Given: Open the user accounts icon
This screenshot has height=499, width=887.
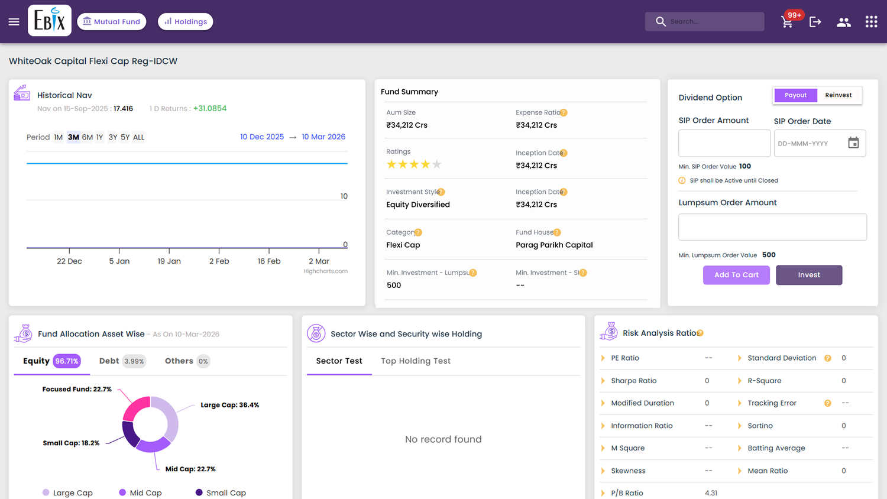Looking at the screenshot, I should coord(844,22).
